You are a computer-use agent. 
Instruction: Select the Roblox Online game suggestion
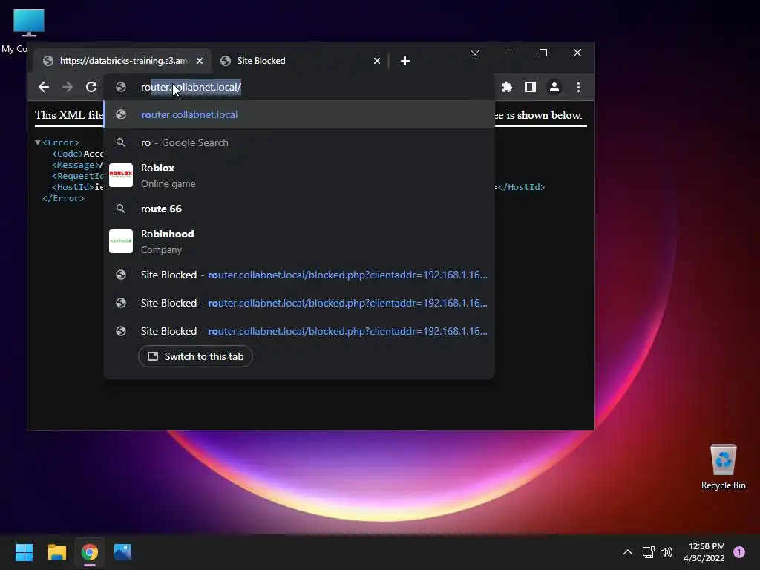coord(299,175)
